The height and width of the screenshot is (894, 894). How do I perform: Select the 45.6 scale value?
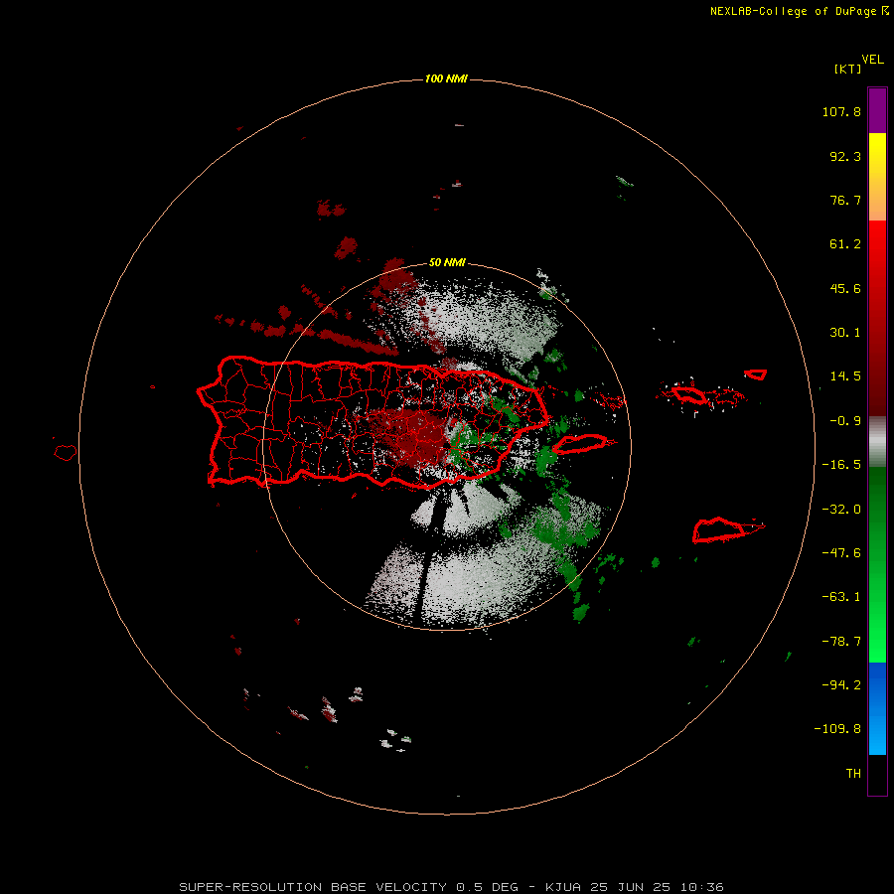coord(845,288)
